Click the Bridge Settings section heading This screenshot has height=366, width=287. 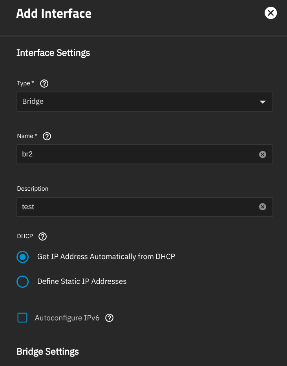coord(48,351)
